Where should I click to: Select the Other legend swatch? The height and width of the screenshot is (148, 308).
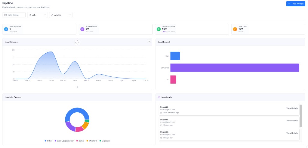[x=45, y=141]
